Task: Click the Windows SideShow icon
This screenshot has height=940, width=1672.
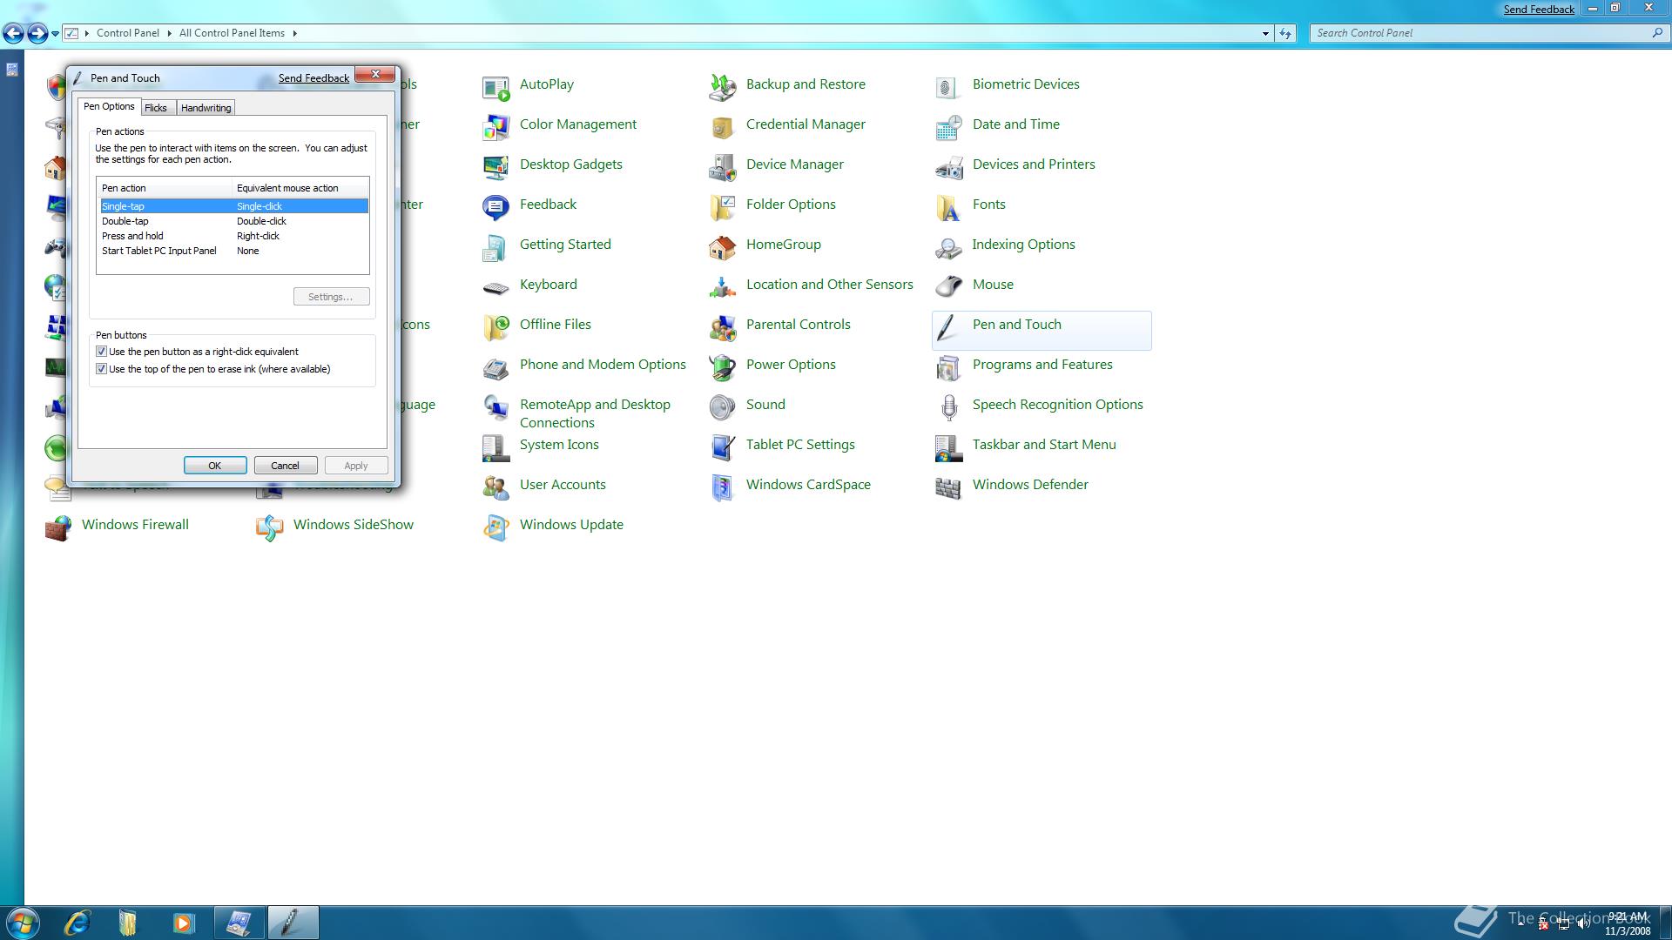Action: tap(269, 528)
